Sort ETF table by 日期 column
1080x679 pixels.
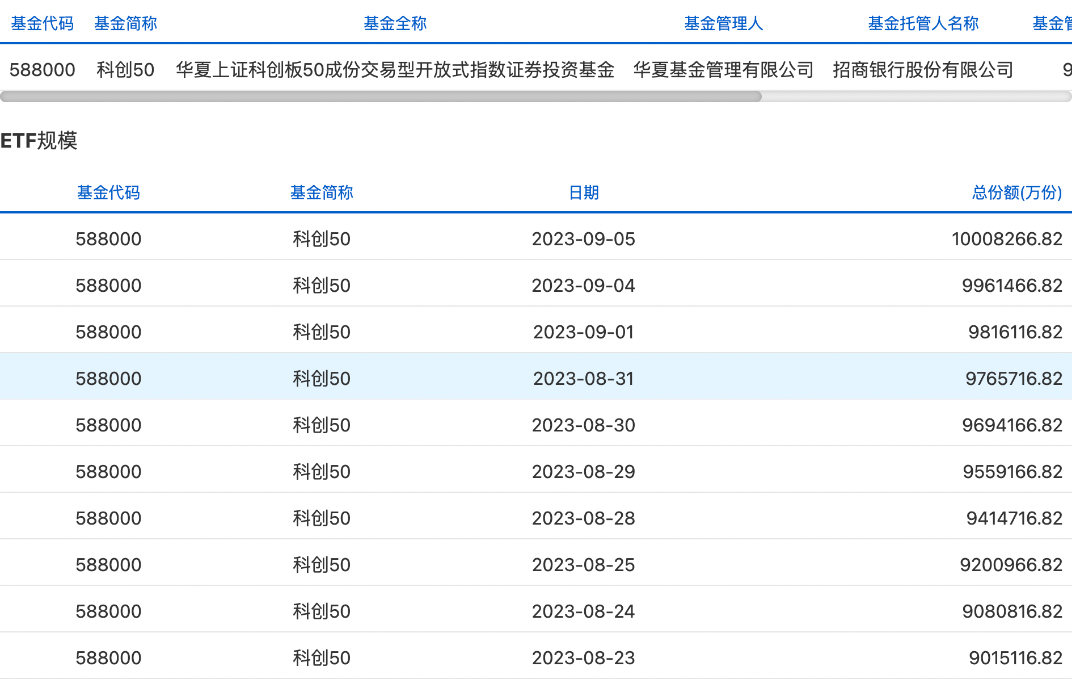pos(582,193)
